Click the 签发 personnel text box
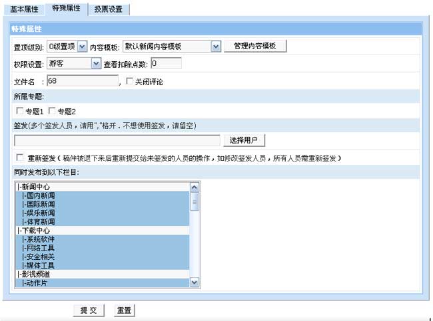433x321 pixels. (x=117, y=140)
